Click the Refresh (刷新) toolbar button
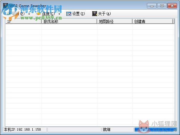 [16, 14]
